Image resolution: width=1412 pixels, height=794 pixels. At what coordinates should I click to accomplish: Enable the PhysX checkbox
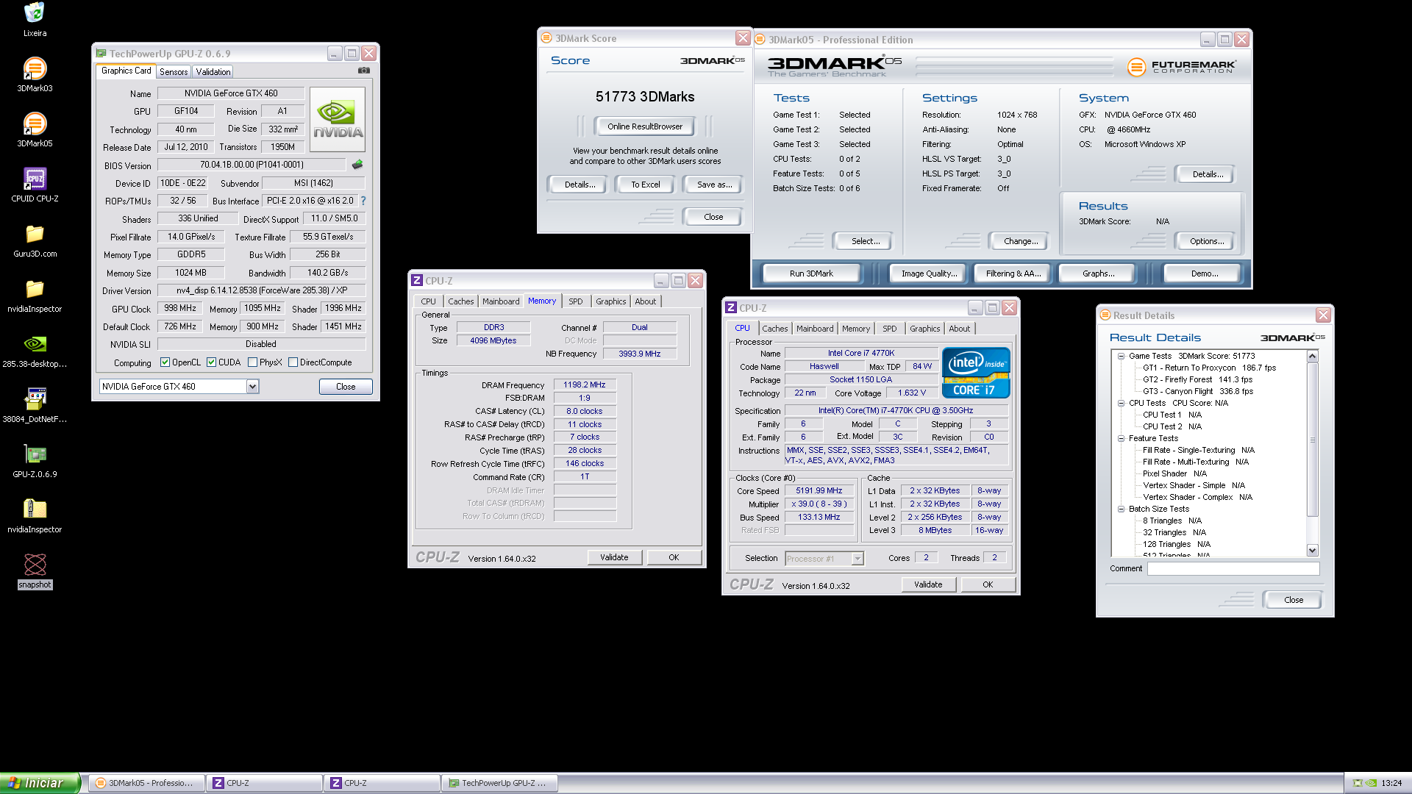pos(253,362)
